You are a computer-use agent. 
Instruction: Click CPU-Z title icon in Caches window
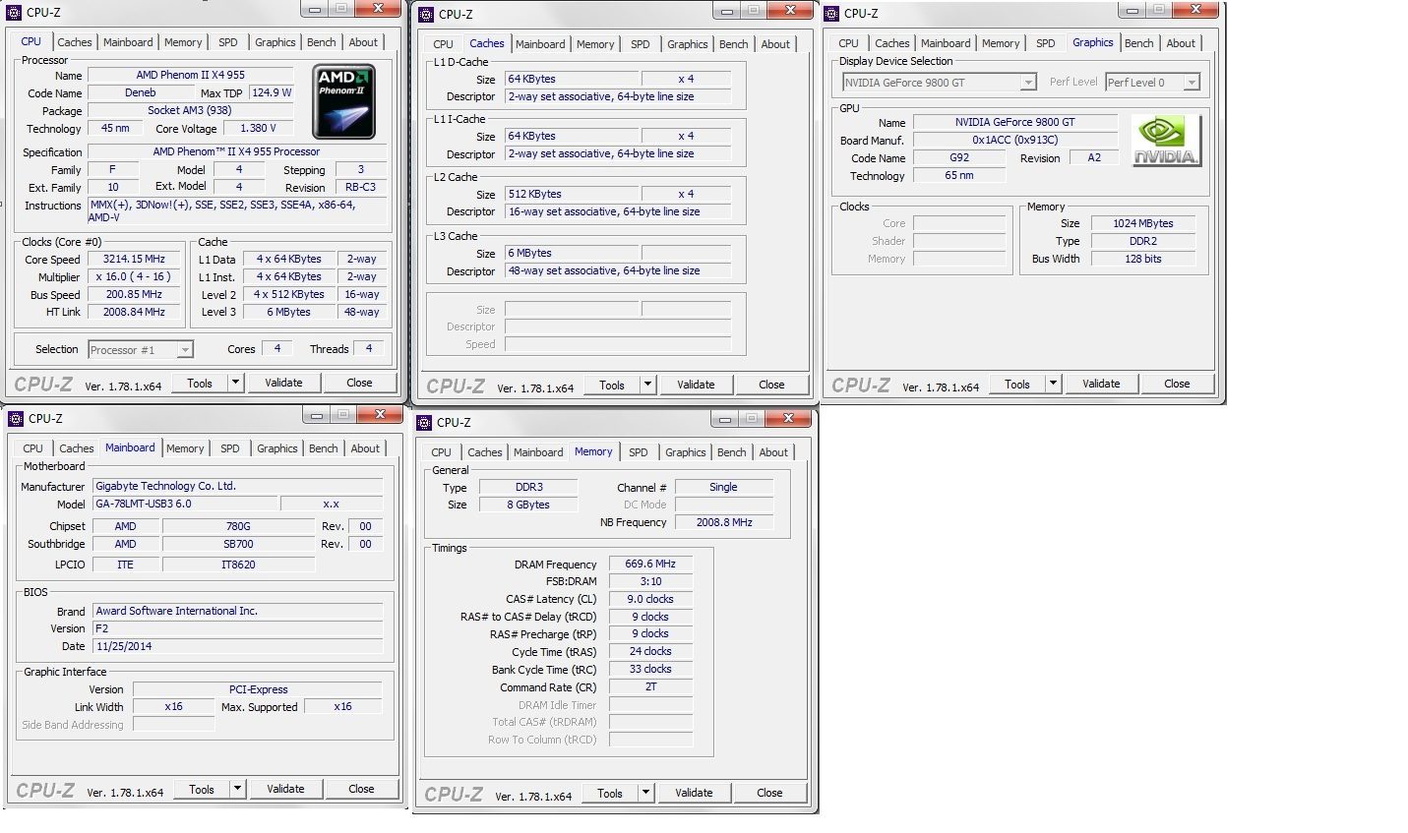coord(426,14)
